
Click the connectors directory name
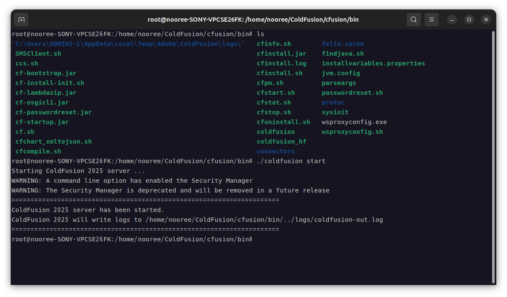276,151
